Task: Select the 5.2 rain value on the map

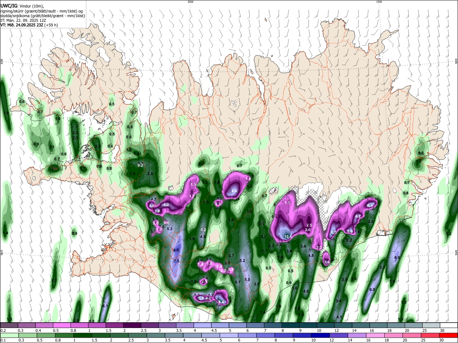Action: click(242, 261)
